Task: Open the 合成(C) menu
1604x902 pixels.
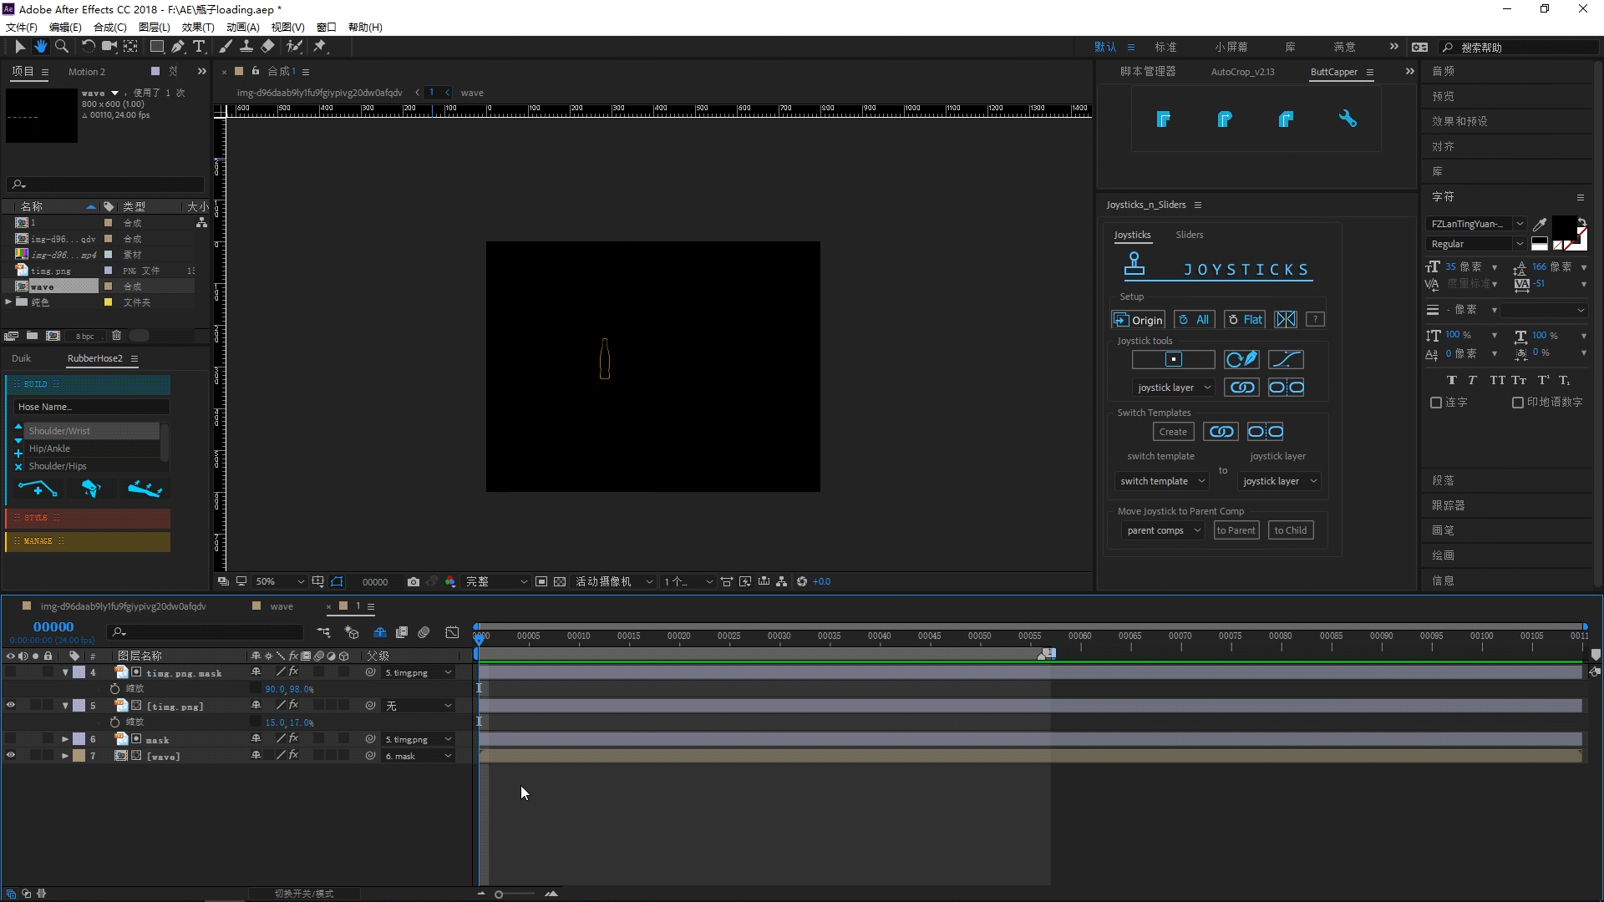Action: tap(109, 28)
